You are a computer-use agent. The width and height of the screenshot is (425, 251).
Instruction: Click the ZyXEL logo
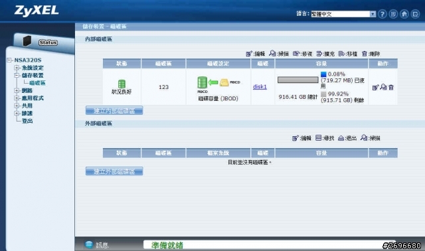(x=37, y=11)
